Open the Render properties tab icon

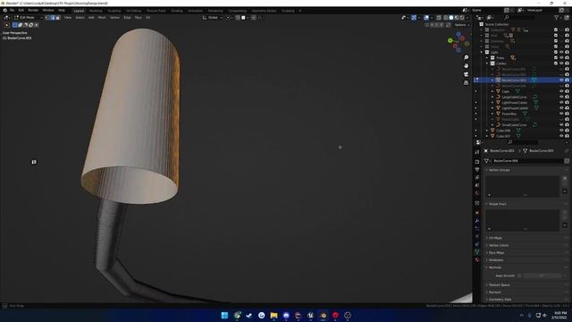[477, 161]
